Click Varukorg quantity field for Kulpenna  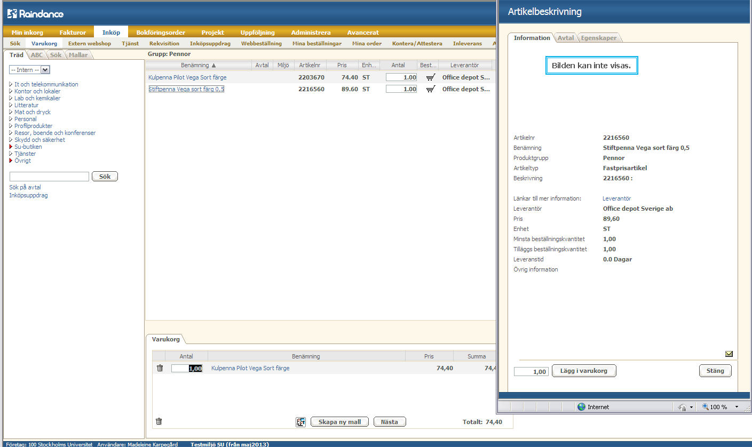tap(187, 368)
